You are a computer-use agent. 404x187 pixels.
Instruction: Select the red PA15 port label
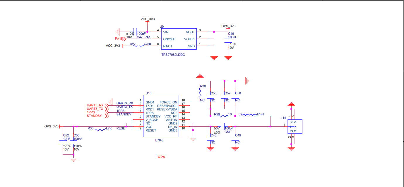[x=119, y=39]
